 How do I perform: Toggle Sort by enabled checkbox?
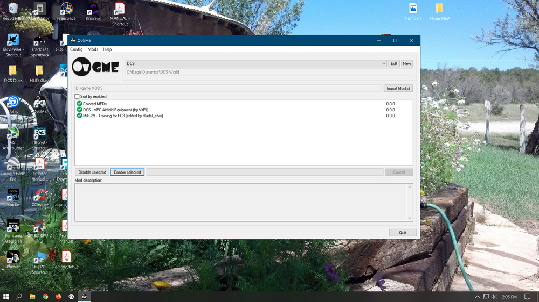click(77, 97)
